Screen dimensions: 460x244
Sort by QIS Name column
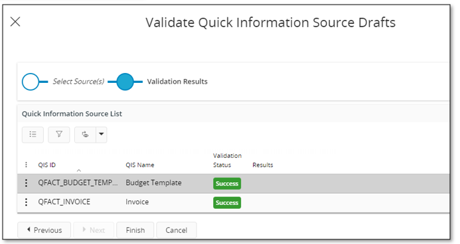click(140, 165)
